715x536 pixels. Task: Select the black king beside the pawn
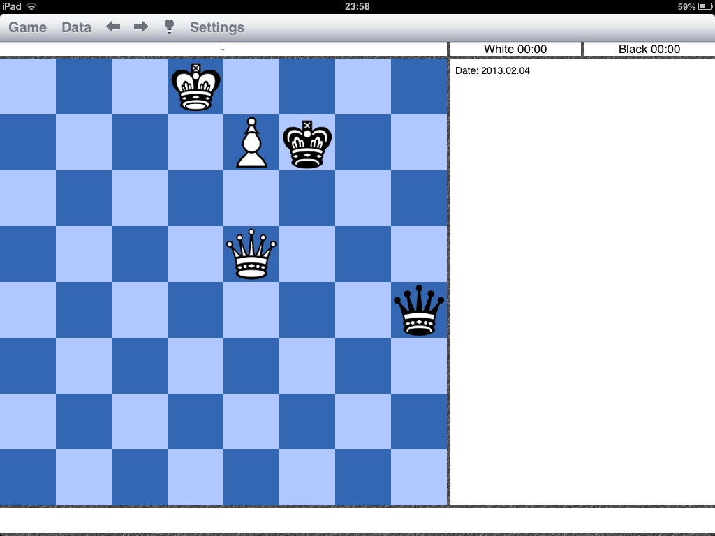(x=307, y=143)
